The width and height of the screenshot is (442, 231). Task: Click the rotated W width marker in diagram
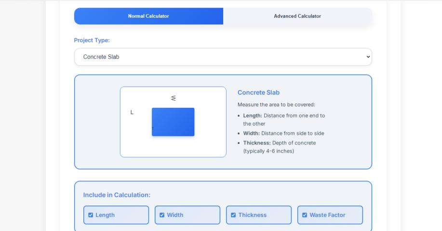(174, 98)
